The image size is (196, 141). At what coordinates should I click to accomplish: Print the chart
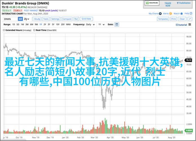tap(173, 19)
